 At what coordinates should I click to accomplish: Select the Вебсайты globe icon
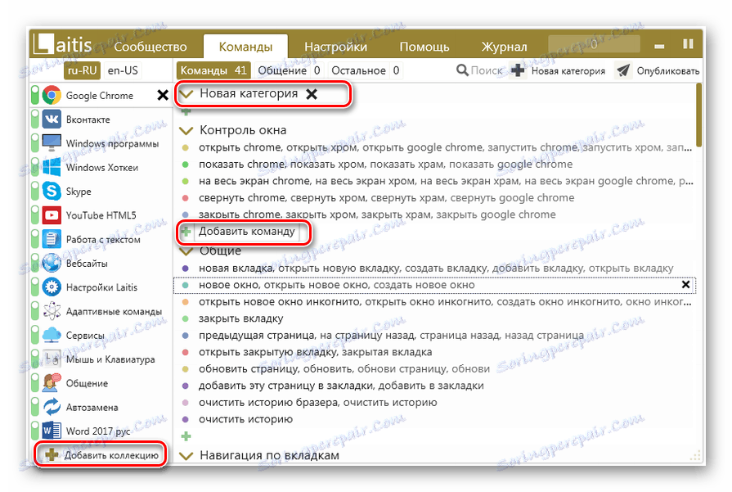click(52, 263)
